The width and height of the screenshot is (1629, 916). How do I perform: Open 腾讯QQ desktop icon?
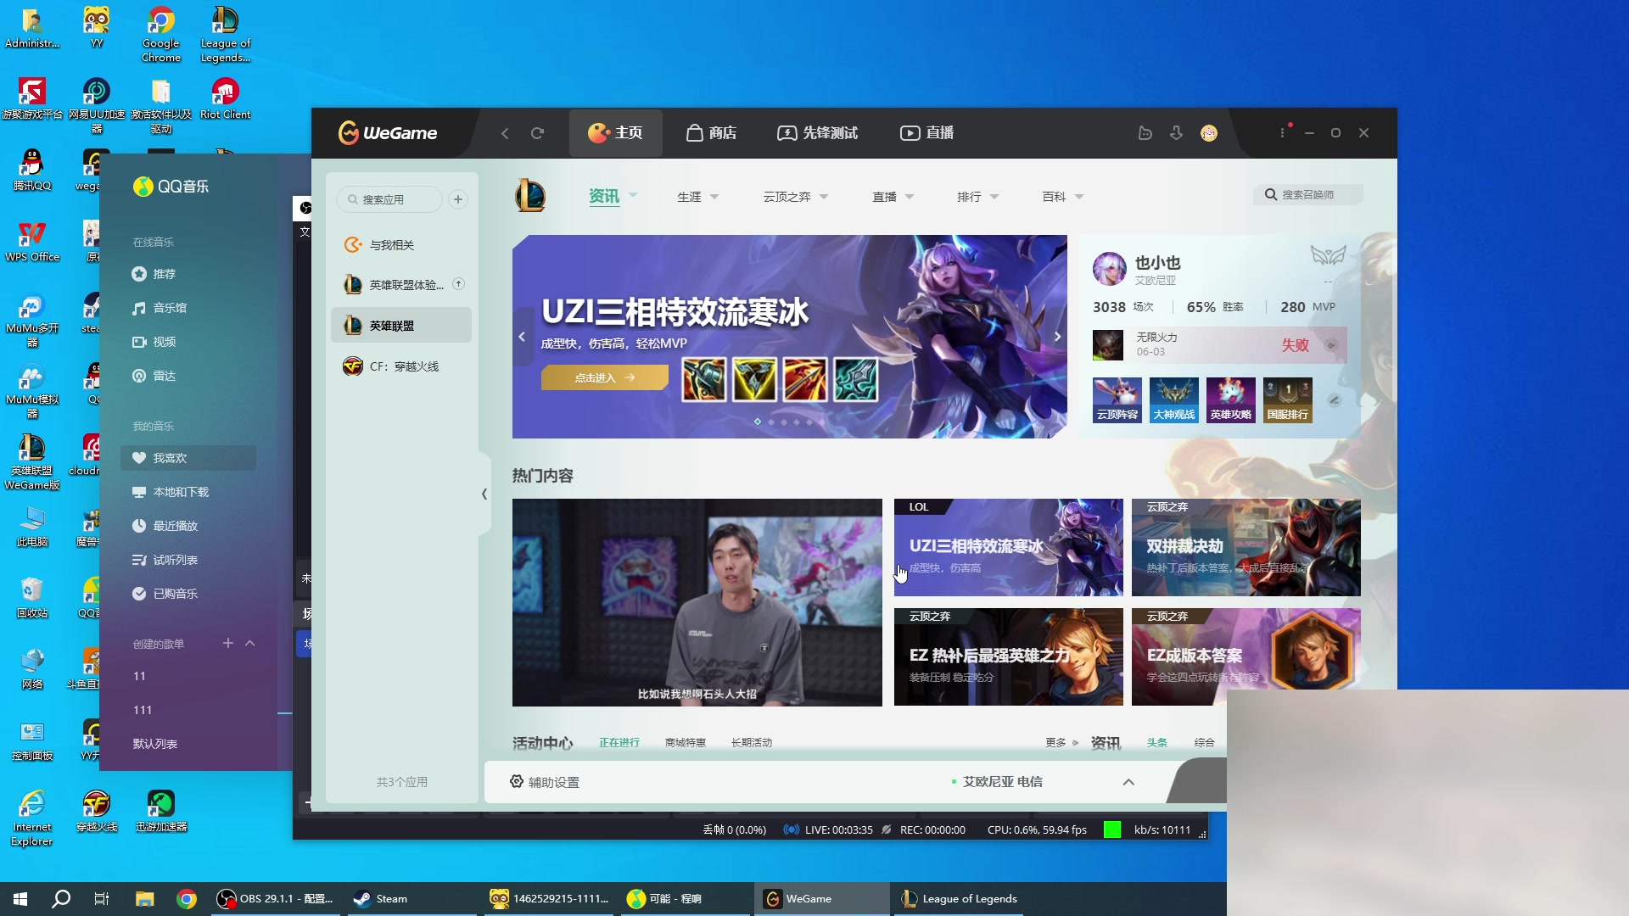pyautogui.click(x=32, y=170)
